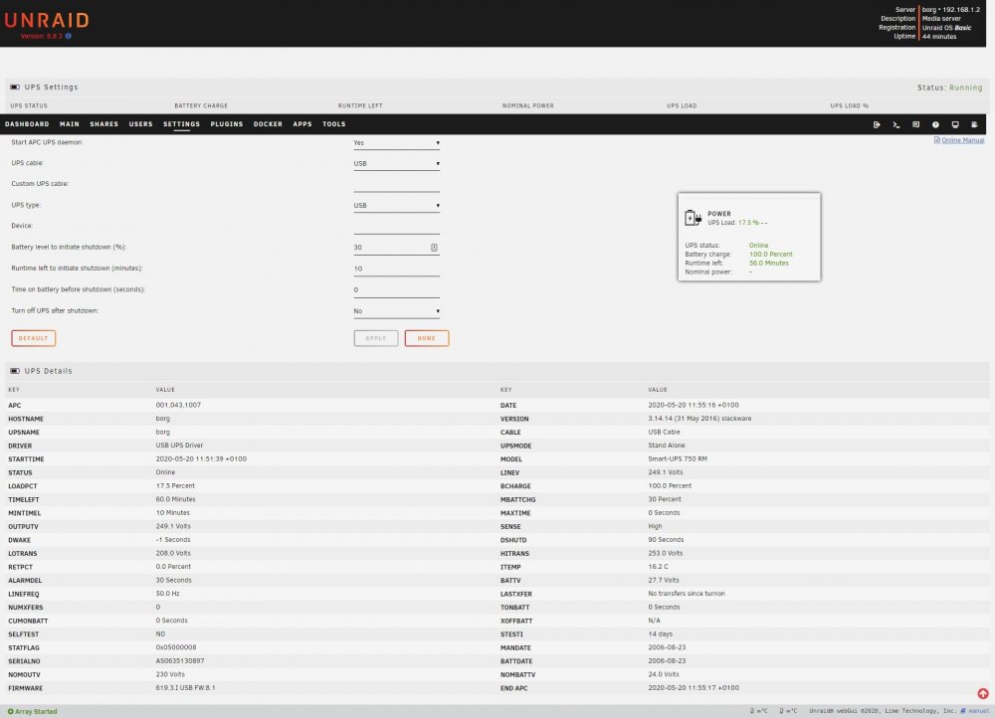Open the Tools menu

pos(333,124)
